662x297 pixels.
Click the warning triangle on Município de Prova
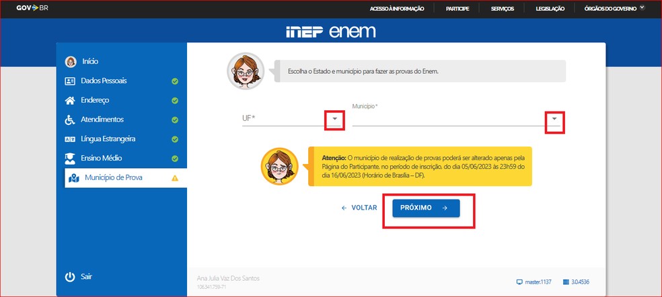[175, 178]
